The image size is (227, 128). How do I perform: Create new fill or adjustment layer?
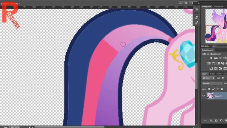pos(221,121)
